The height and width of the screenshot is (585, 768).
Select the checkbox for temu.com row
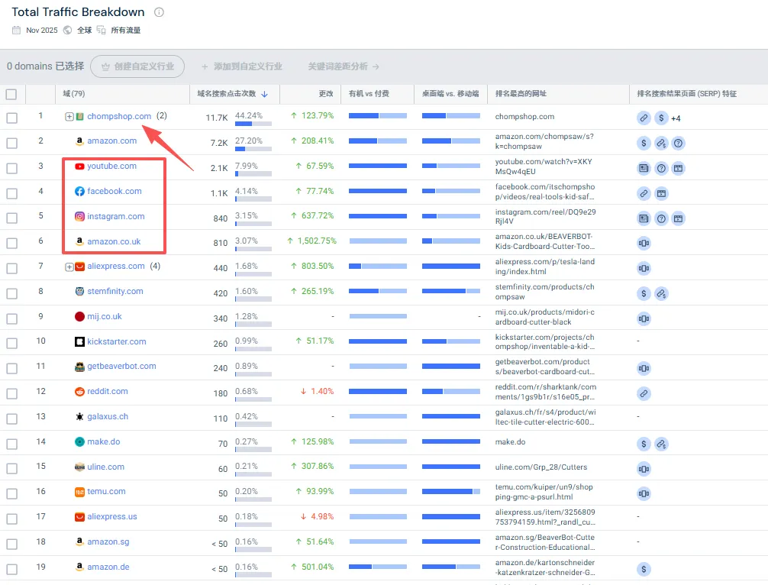(x=11, y=494)
